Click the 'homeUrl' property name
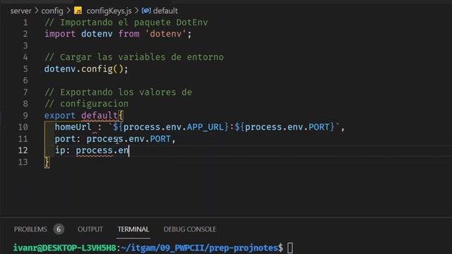 73,127
